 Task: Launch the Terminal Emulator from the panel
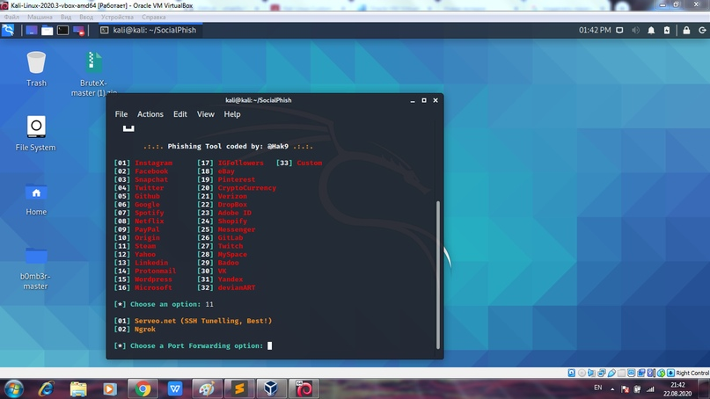[x=63, y=30]
